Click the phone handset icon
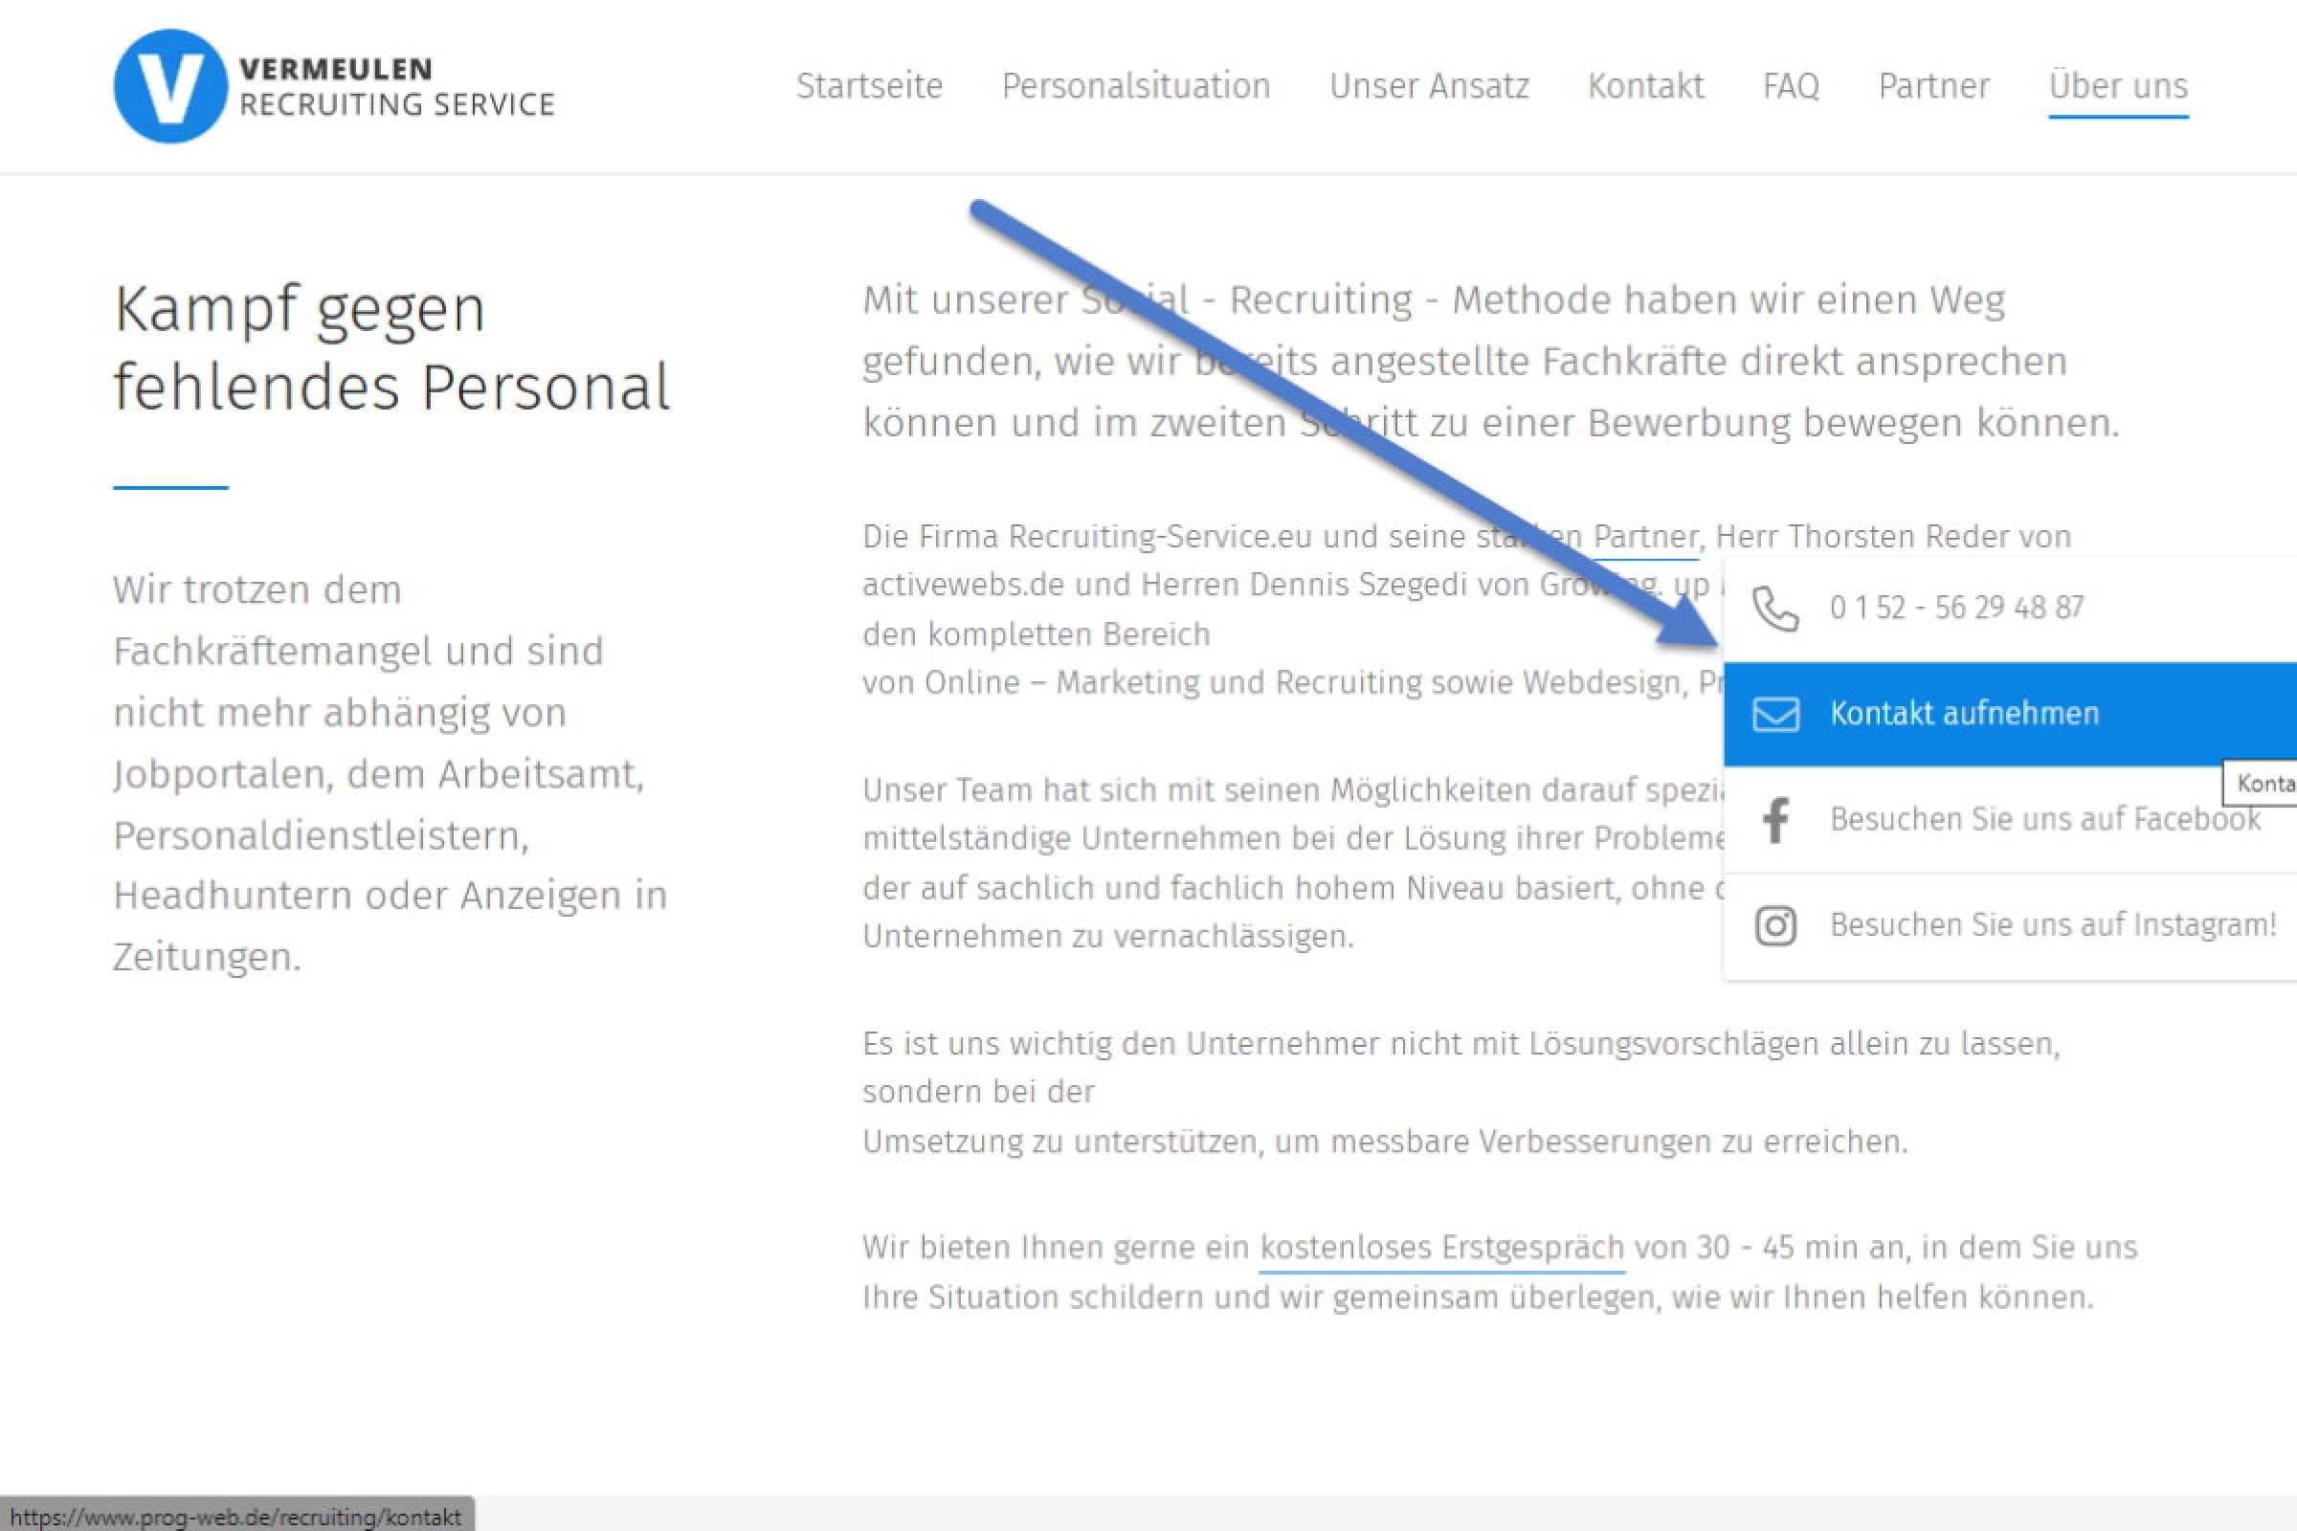The height and width of the screenshot is (1531, 2297). (x=1774, y=609)
